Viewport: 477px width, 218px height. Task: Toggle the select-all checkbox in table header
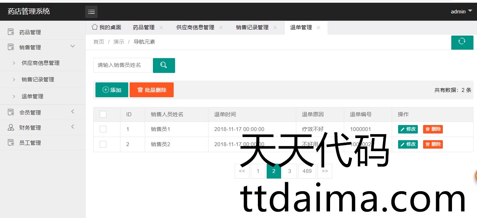point(103,114)
